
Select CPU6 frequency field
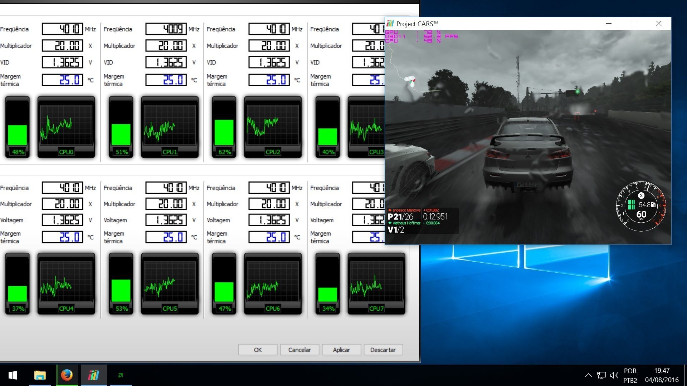click(269, 188)
